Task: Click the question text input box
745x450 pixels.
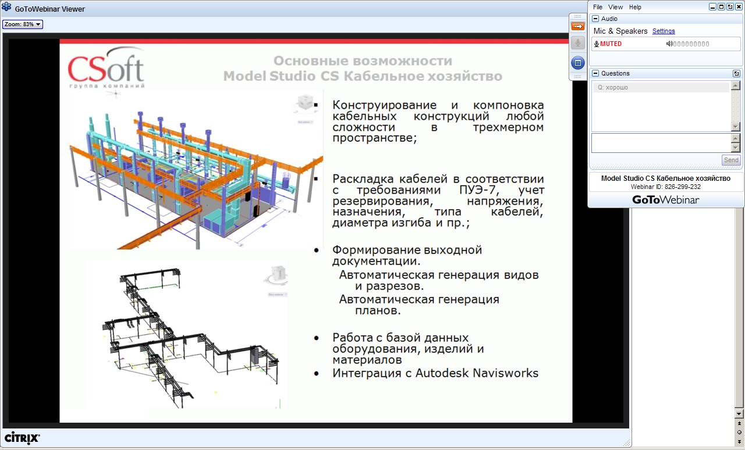Action: point(661,143)
